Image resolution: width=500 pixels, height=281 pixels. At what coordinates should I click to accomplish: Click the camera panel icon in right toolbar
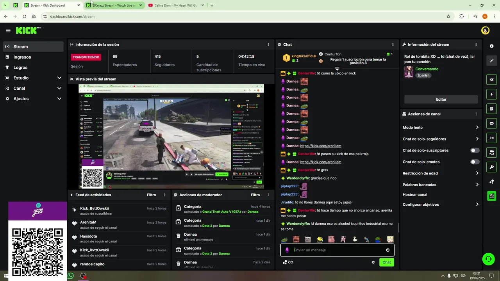[491, 152]
